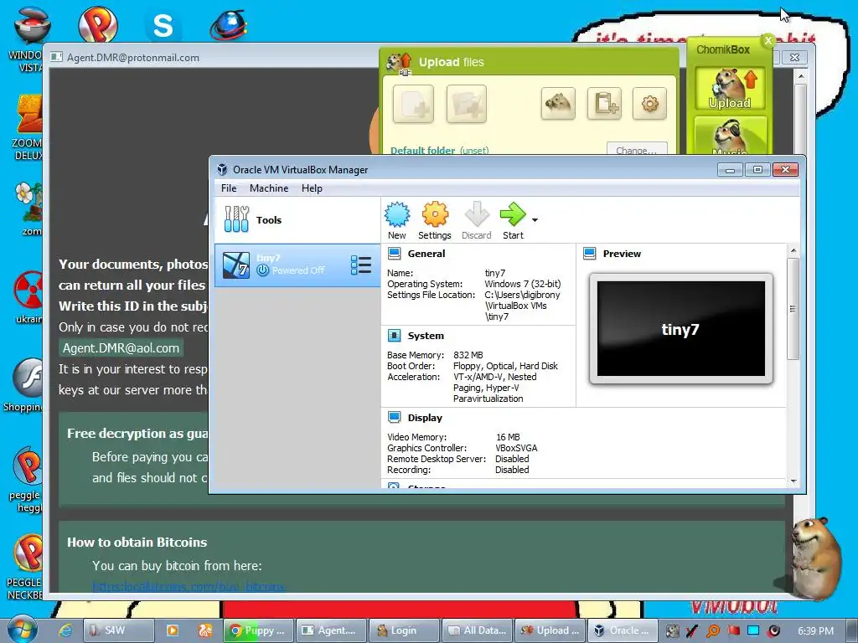Click the Discard toolbar icon
858x643 pixels.
pyautogui.click(x=476, y=220)
